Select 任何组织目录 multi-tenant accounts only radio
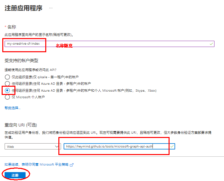 8,83
